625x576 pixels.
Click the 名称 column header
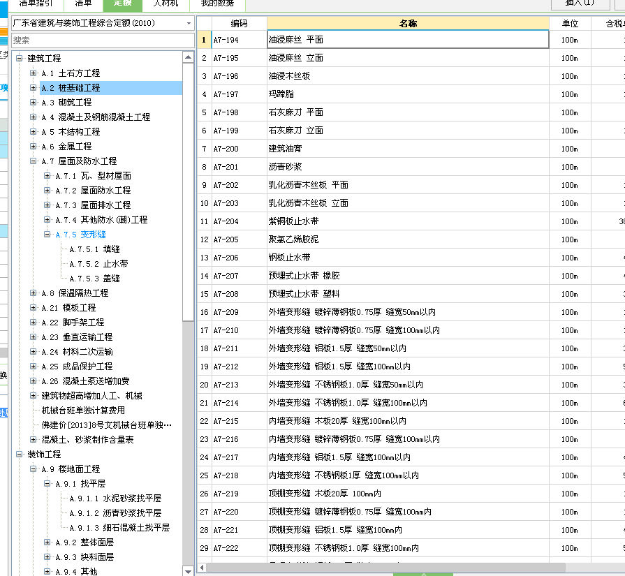pos(408,24)
